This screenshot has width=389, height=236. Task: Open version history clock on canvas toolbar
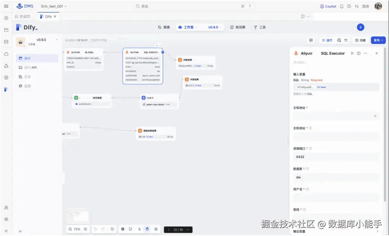tap(112, 229)
